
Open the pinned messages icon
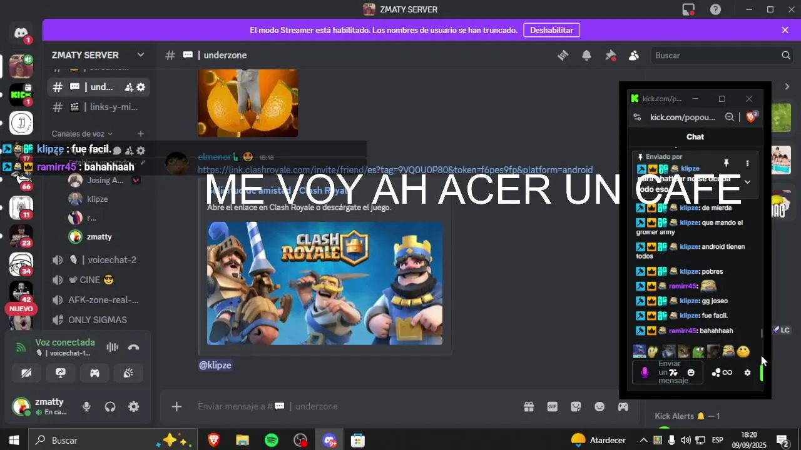[610, 55]
